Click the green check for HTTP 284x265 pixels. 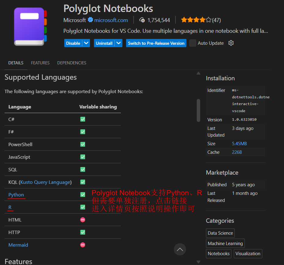(x=83, y=233)
